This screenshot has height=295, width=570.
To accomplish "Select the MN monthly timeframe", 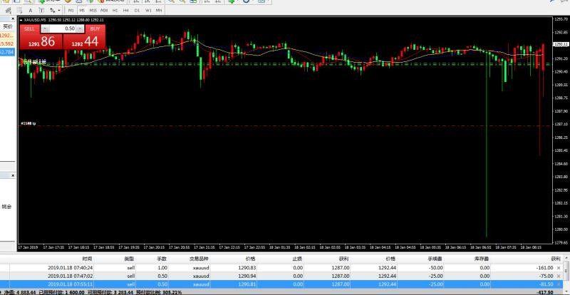I will point(159,11).
